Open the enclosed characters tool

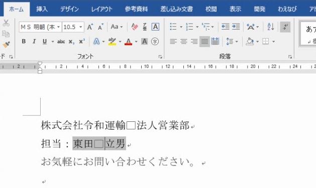point(155,42)
